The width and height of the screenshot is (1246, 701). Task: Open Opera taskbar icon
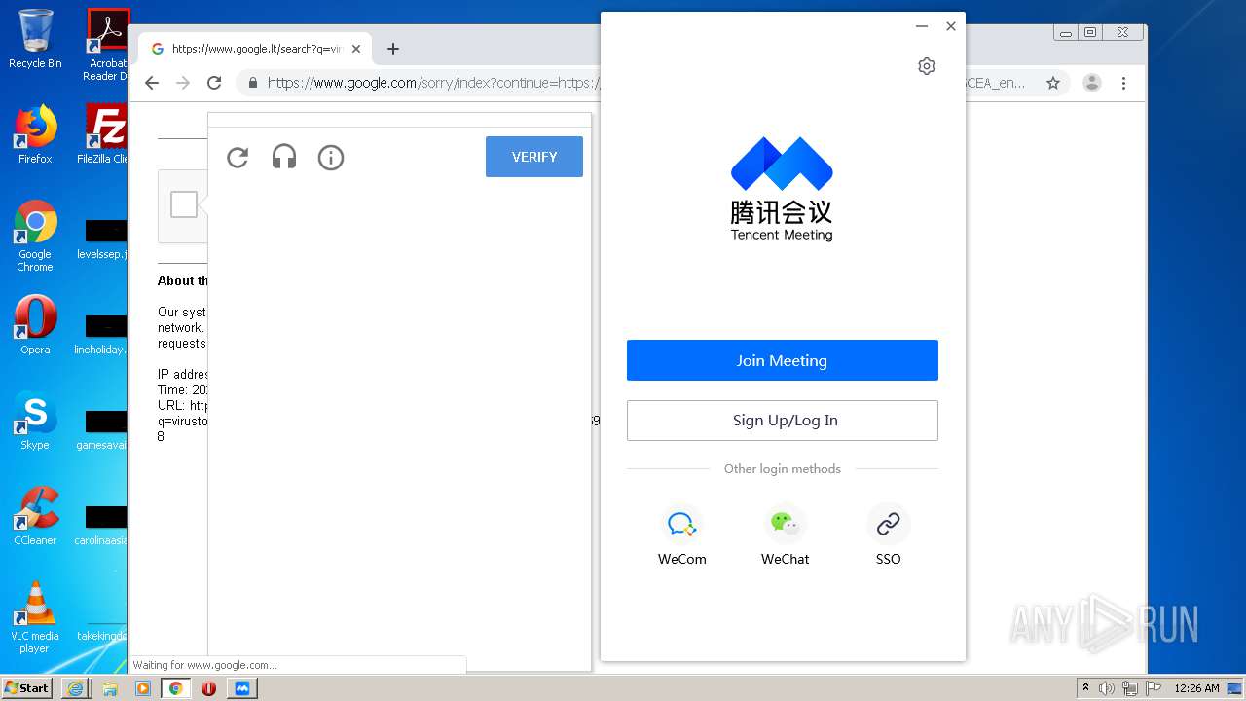208,687
